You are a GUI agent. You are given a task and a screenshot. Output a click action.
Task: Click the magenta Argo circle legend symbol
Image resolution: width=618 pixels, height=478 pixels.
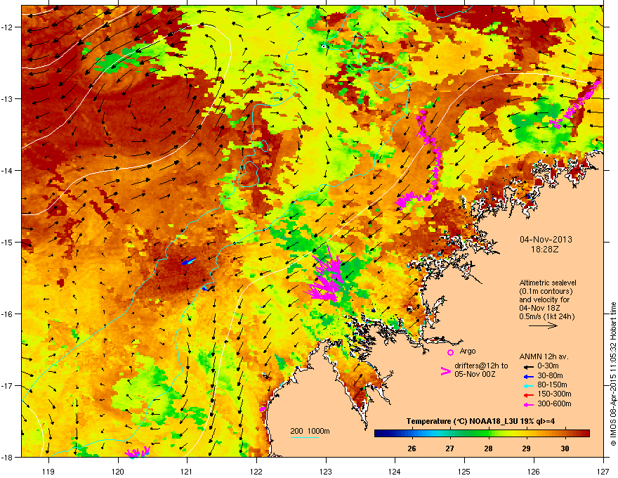[x=450, y=352]
